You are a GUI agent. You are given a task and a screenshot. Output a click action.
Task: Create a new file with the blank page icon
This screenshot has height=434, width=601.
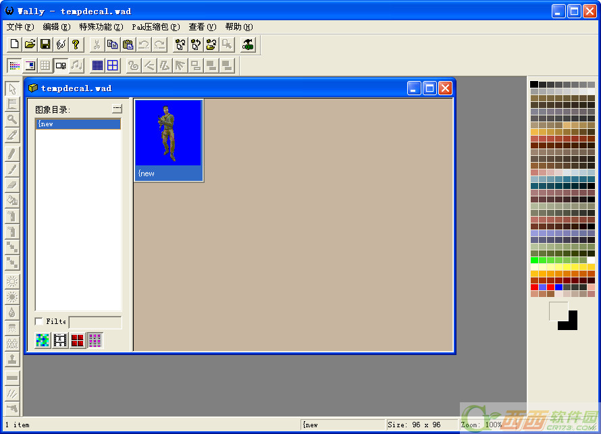pyautogui.click(x=15, y=45)
